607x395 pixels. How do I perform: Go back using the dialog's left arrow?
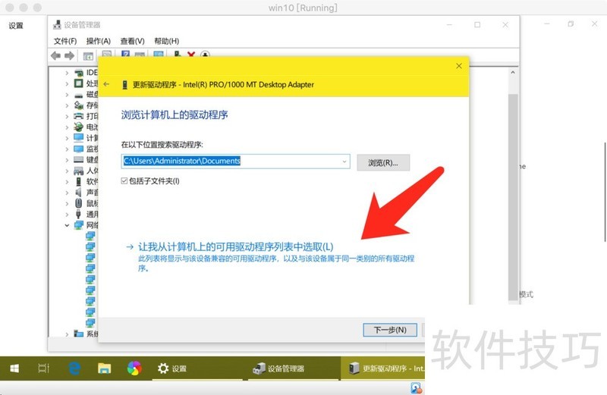point(106,84)
